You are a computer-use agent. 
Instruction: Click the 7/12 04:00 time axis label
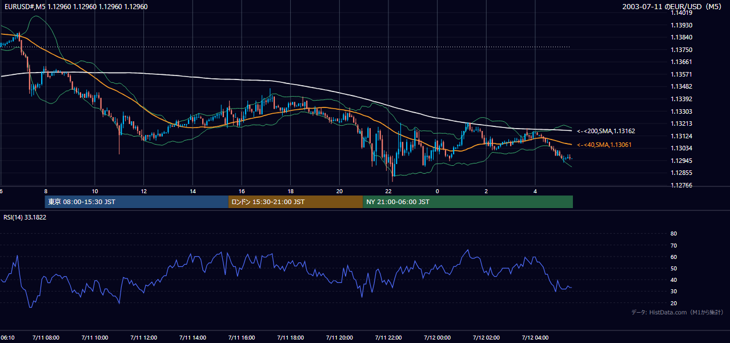pyautogui.click(x=536, y=337)
